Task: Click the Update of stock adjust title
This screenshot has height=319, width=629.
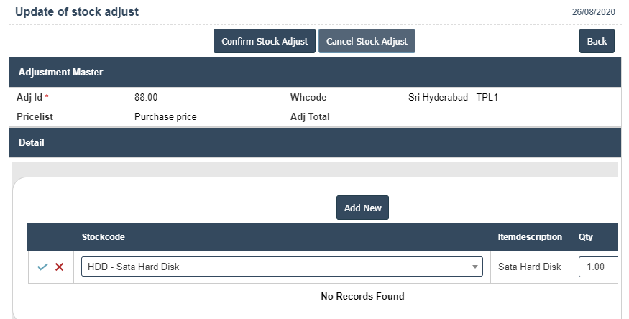Action: pyautogui.click(x=77, y=12)
